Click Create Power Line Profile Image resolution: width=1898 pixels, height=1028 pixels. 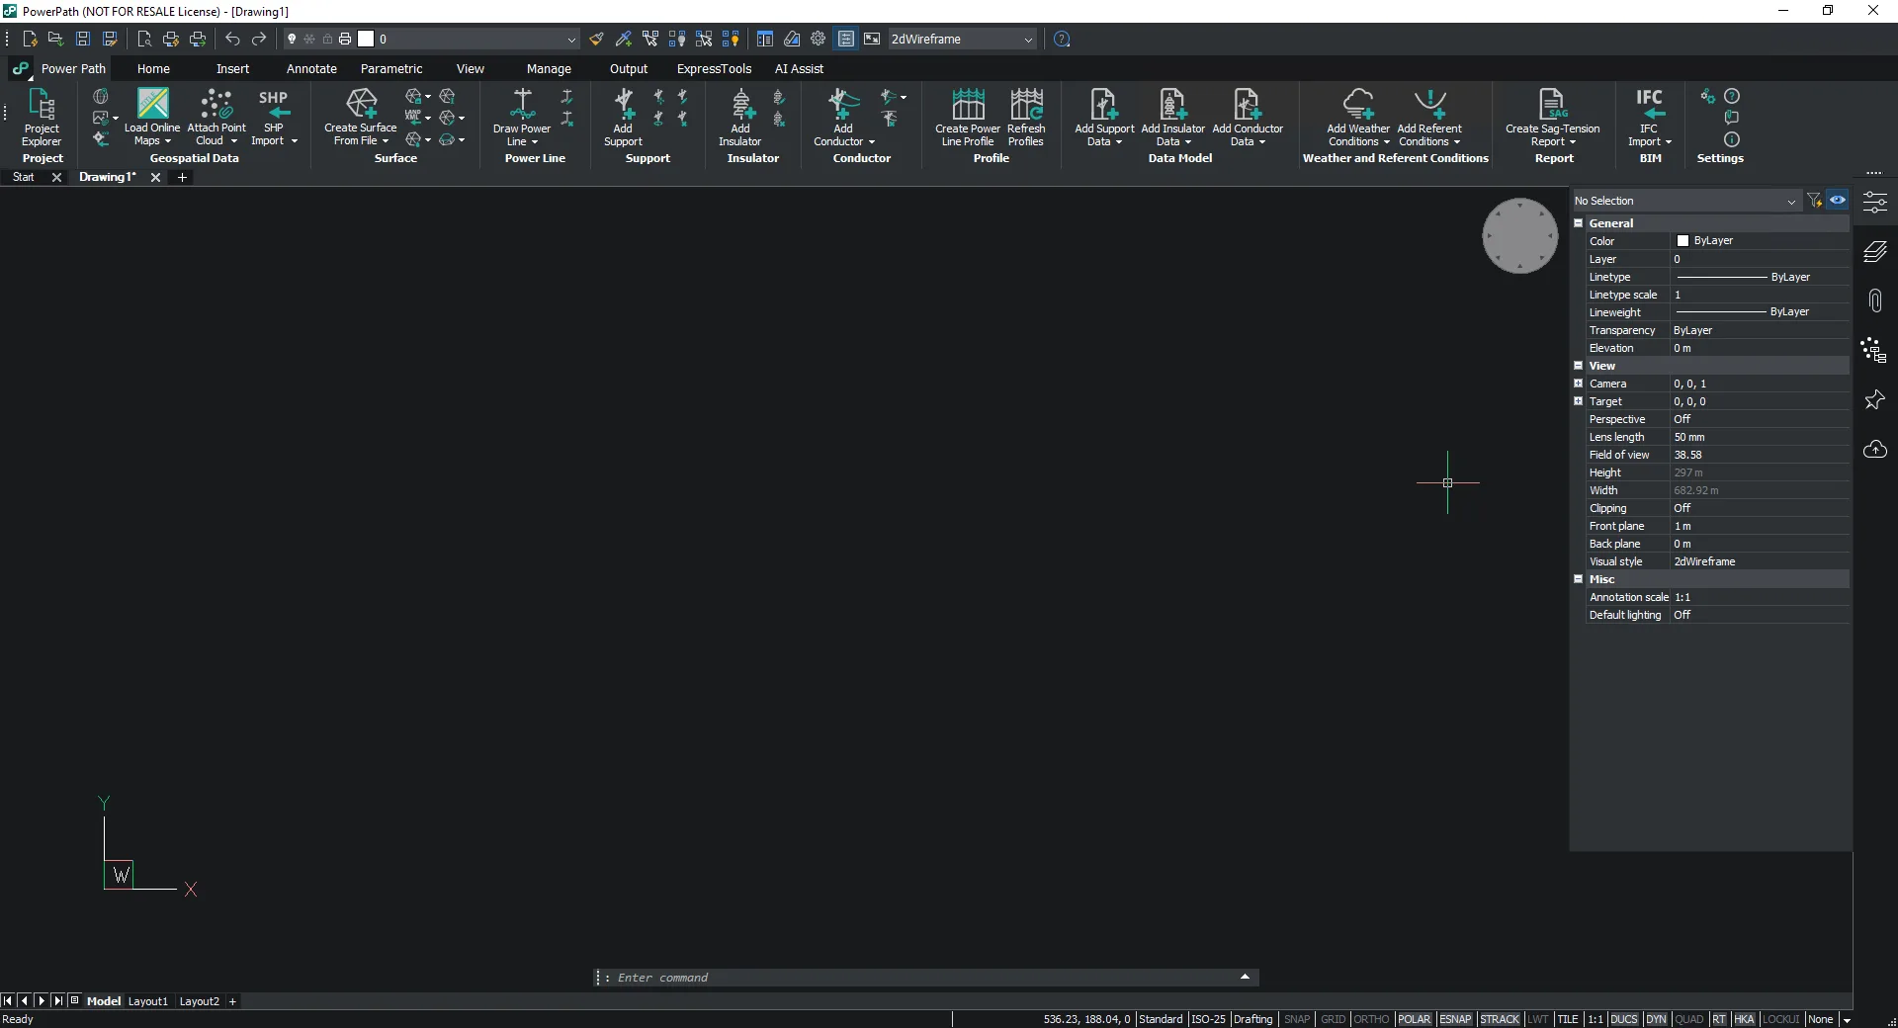[x=968, y=117]
